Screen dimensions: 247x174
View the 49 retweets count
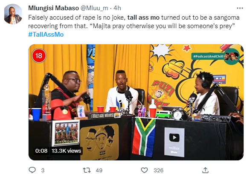pyautogui.click(x=99, y=171)
